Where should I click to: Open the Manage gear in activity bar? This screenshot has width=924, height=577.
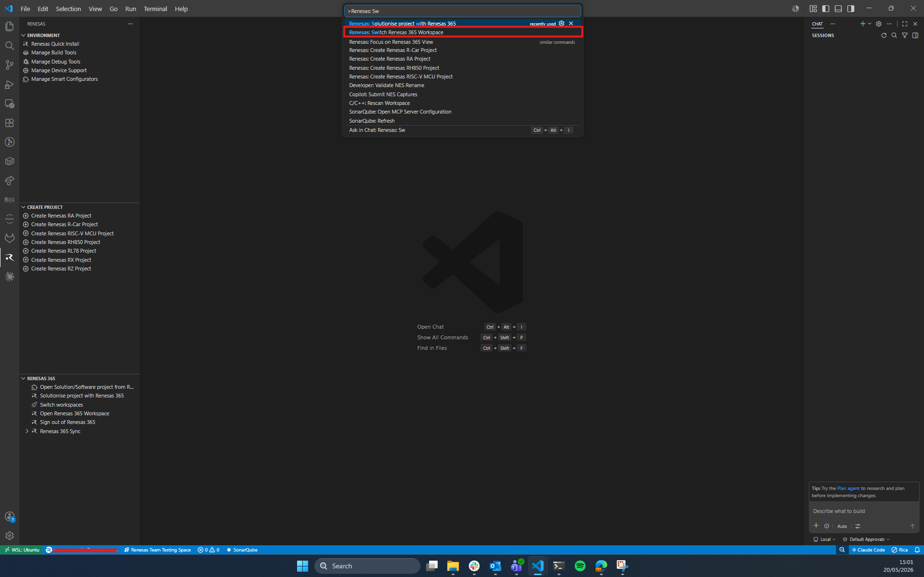(x=9, y=536)
